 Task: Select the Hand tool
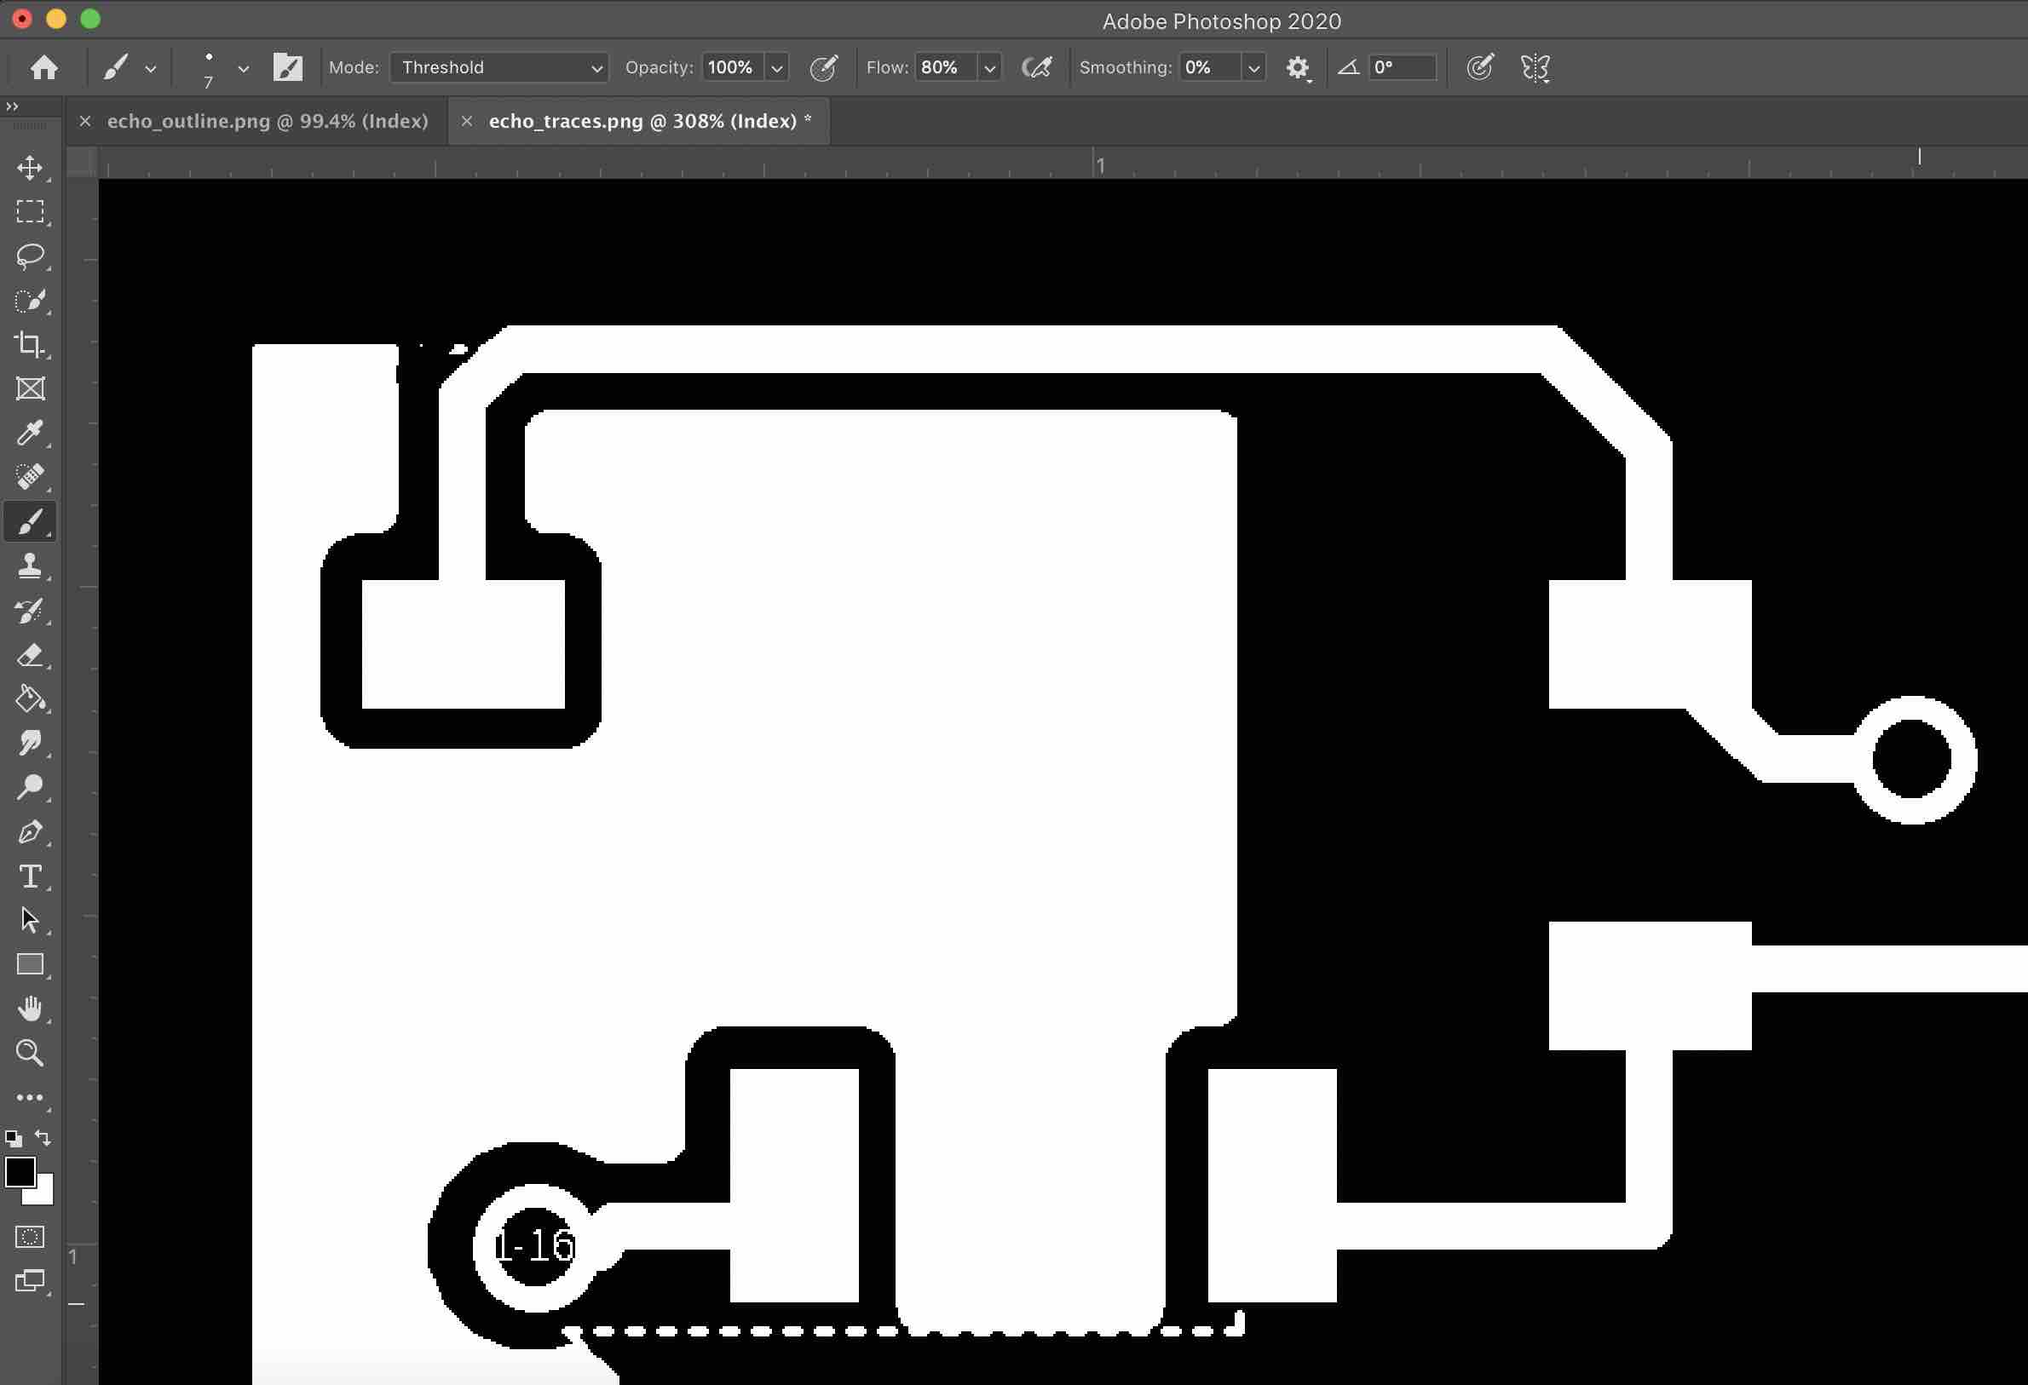[31, 1009]
